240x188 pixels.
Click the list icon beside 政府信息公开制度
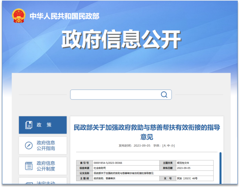coord(29,166)
